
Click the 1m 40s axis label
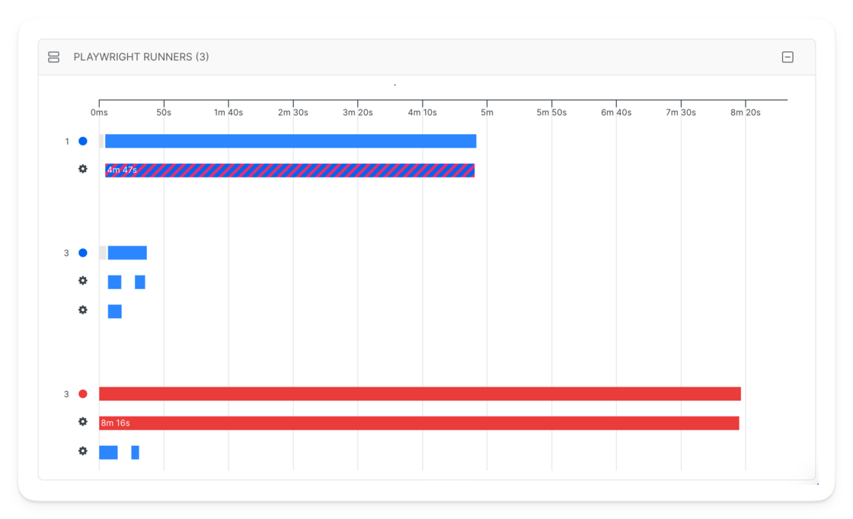pyautogui.click(x=228, y=113)
